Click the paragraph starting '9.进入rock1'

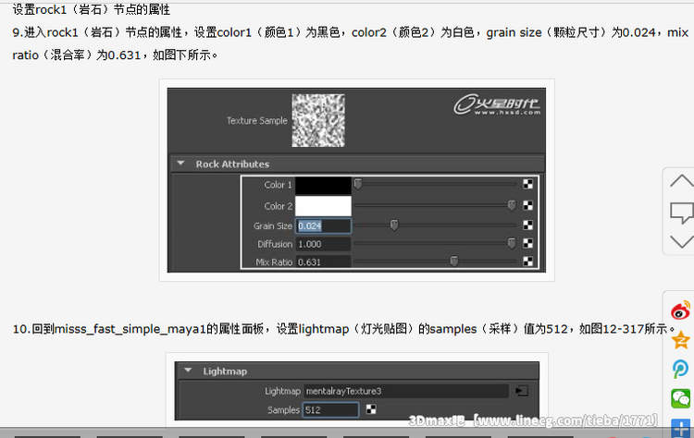[x=350, y=43]
